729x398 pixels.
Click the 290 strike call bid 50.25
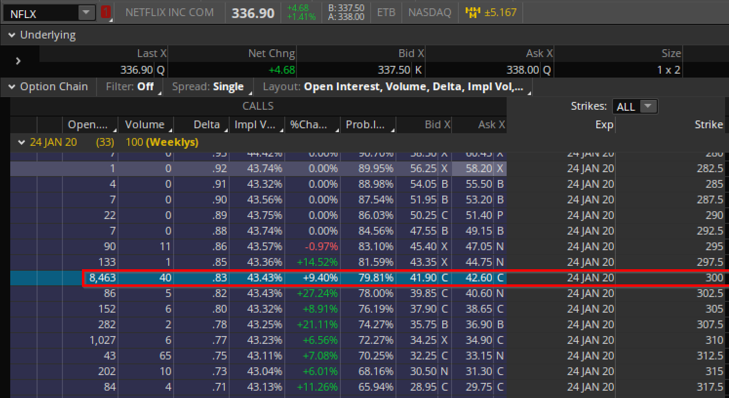coord(423,216)
